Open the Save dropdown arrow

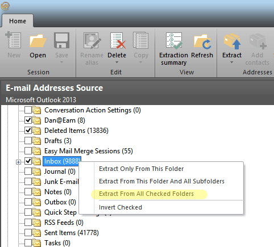pyautogui.click(x=61, y=62)
